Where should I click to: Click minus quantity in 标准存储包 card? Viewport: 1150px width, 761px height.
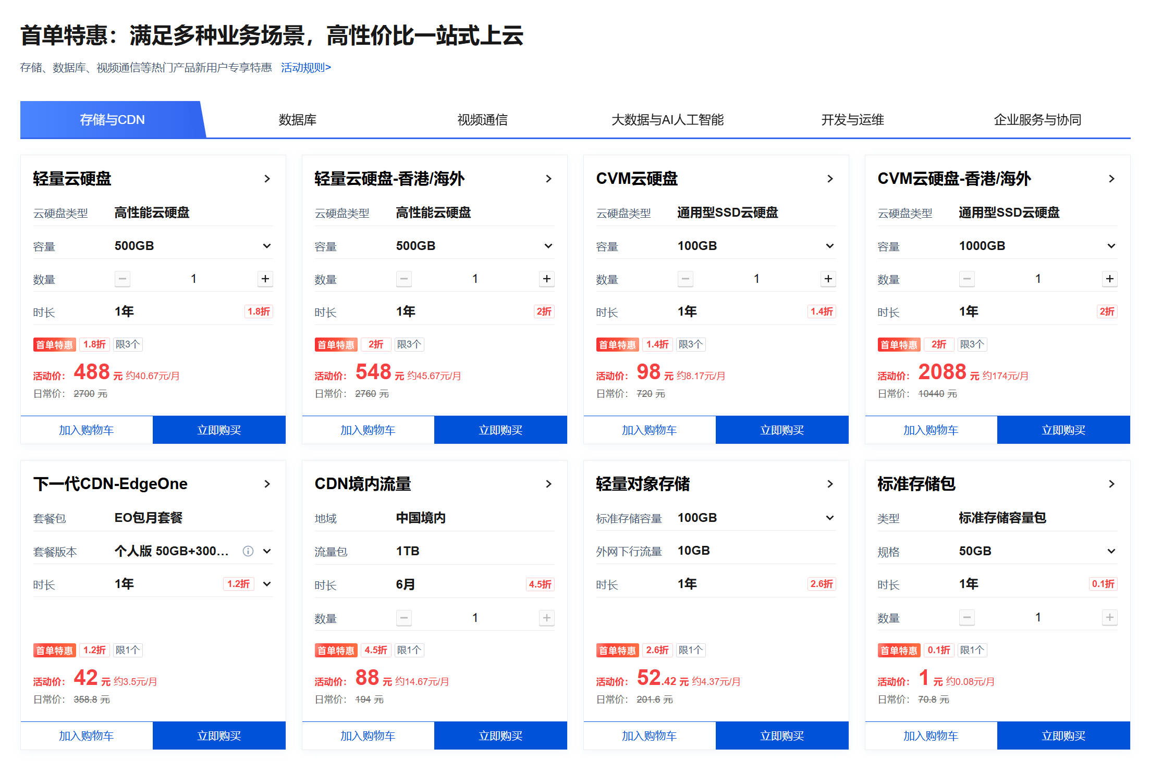click(x=967, y=617)
